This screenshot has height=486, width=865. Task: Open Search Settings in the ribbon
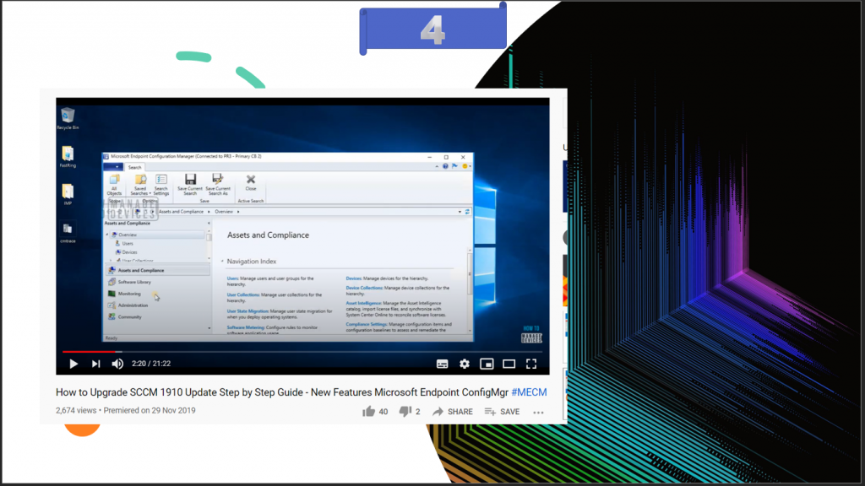coord(161,185)
